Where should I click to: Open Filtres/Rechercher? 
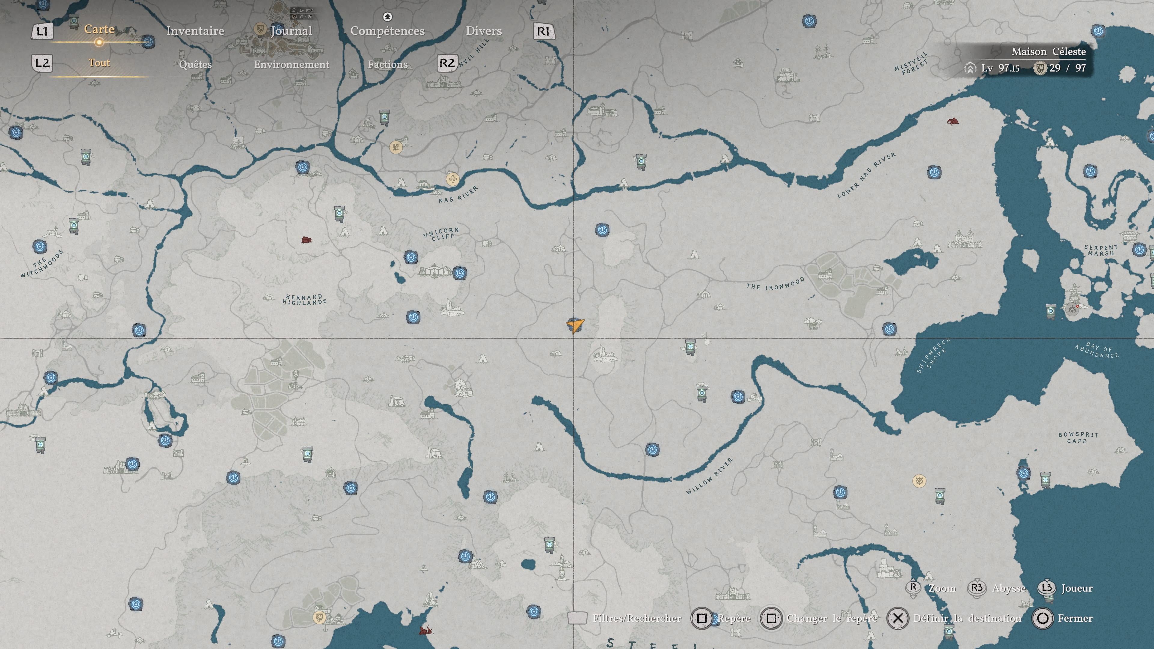pos(637,619)
